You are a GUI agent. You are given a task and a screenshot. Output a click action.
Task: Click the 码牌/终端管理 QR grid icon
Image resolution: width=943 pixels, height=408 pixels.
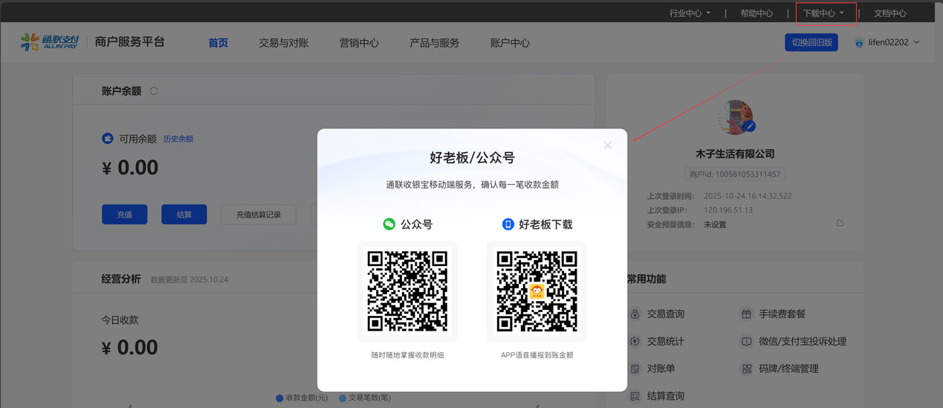pos(746,369)
